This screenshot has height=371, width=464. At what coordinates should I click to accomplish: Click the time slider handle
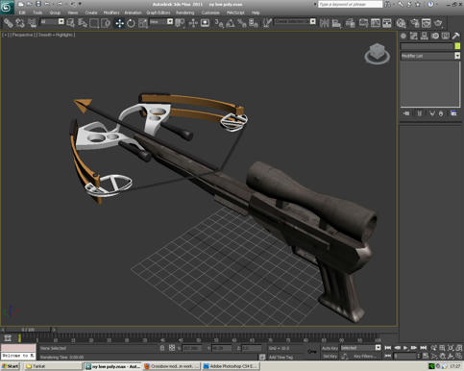coord(28,330)
